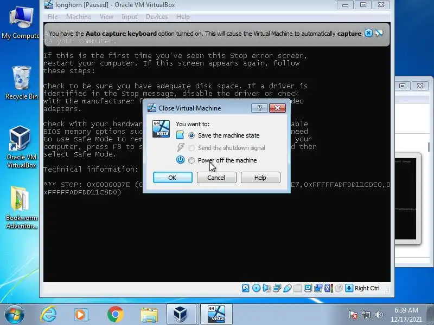Click the Windows Start button
This screenshot has width=434, height=325.
(14, 314)
